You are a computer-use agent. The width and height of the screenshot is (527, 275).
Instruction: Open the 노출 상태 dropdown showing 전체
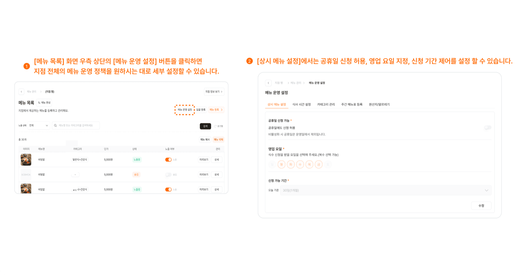(x=39, y=126)
